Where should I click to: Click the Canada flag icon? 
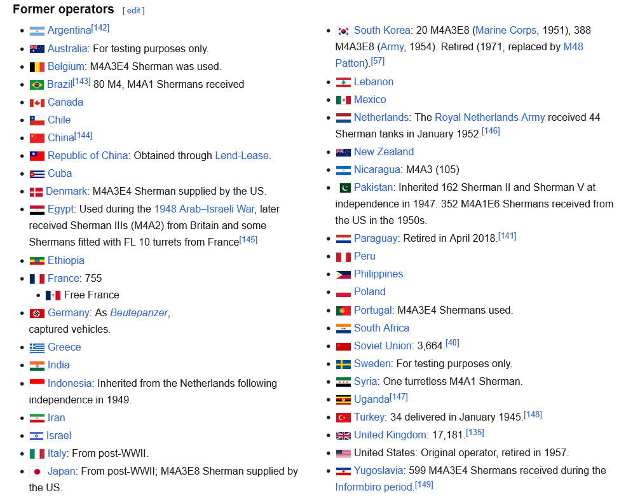(37, 102)
